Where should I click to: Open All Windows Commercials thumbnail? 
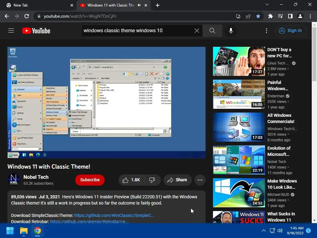point(239,127)
